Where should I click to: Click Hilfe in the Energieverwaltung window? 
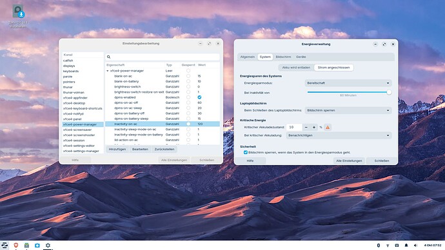(250, 160)
